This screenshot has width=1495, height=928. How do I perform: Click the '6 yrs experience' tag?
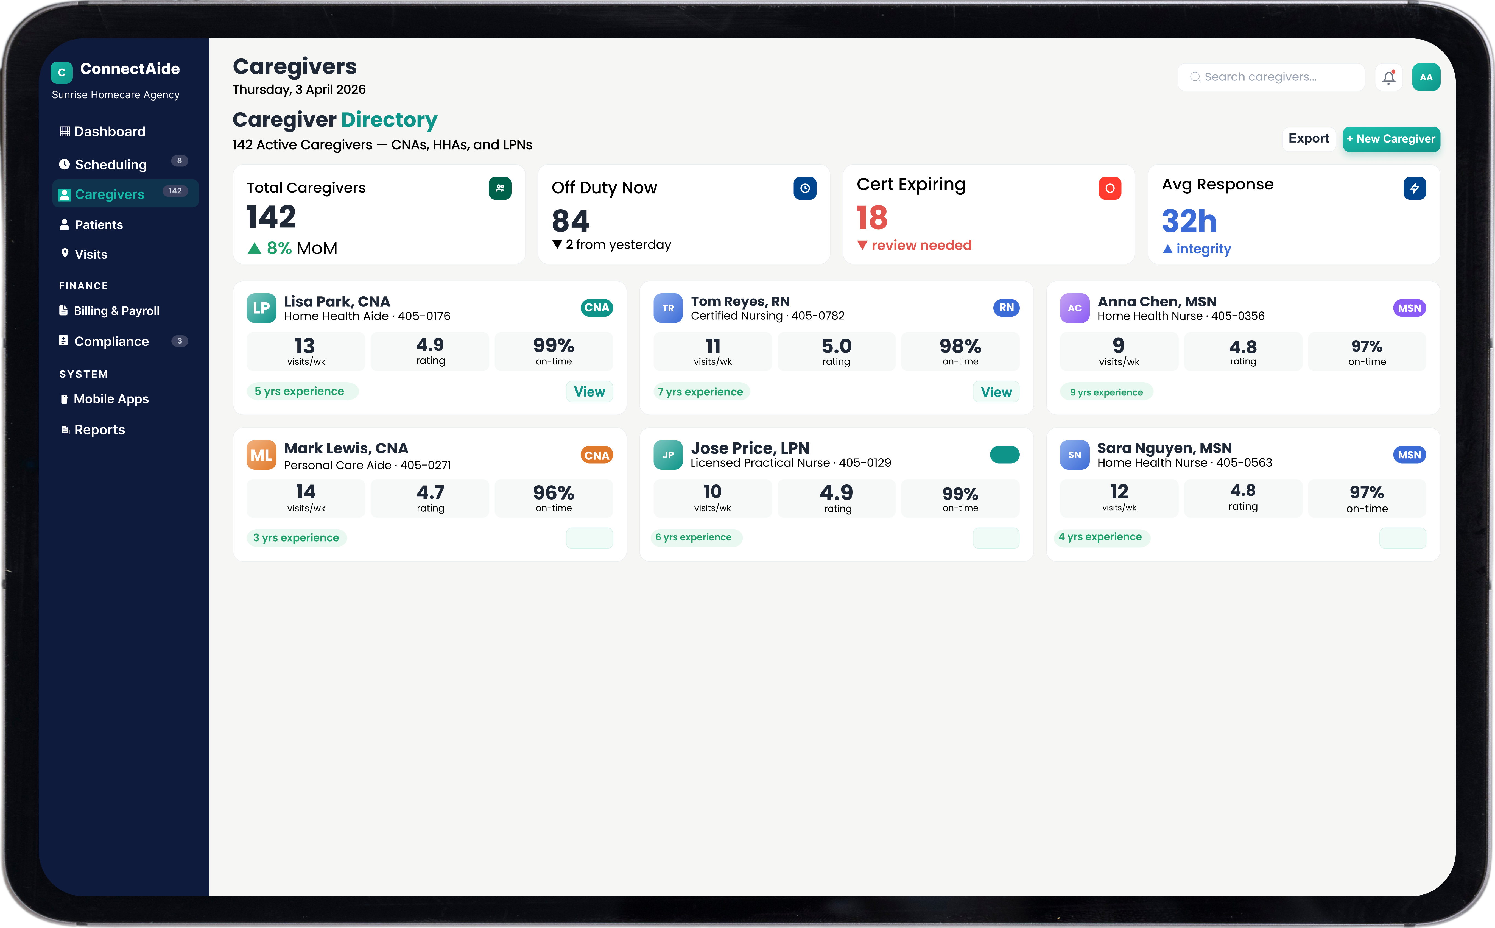697,538
